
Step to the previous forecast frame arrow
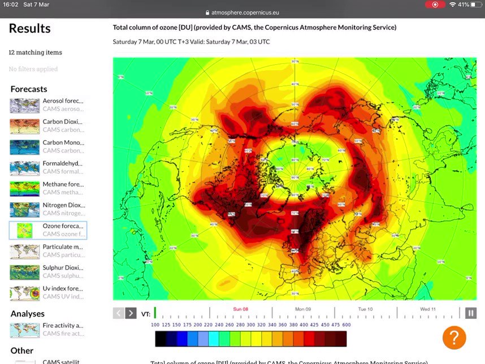pyautogui.click(x=119, y=313)
